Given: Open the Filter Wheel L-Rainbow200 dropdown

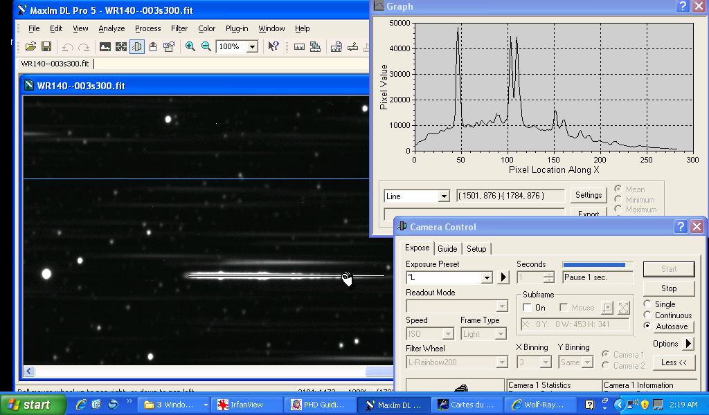Looking at the screenshot, I should tap(501, 362).
